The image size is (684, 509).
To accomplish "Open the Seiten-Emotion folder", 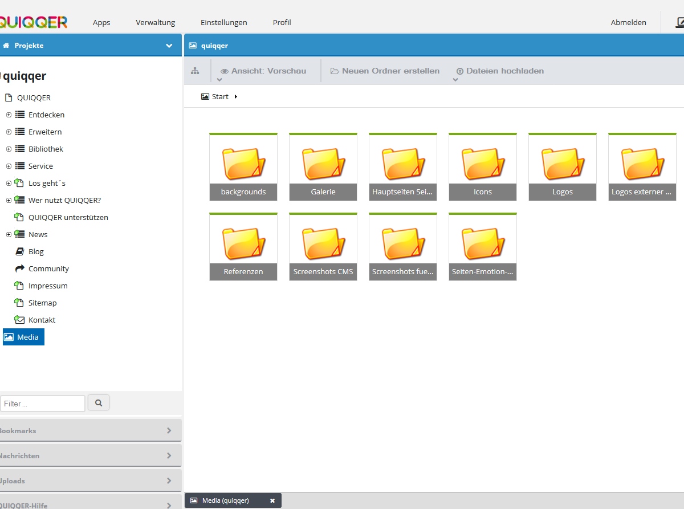I will 483,247.
